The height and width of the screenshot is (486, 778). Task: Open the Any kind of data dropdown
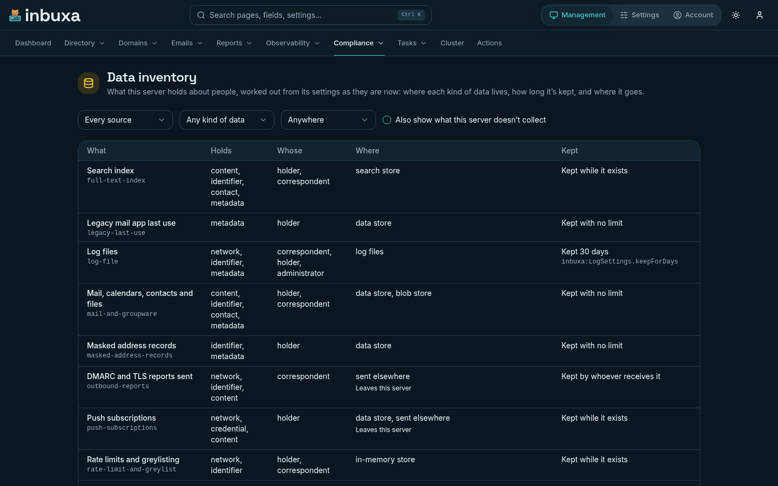(227, 120)
